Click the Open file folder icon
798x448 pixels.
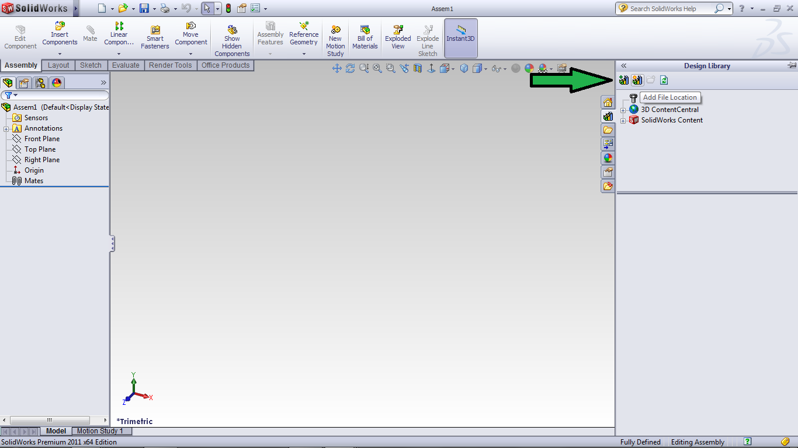123,8
